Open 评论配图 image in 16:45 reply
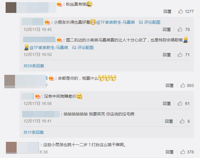This screenshot has height=158, width=200. tap(150, 22)
